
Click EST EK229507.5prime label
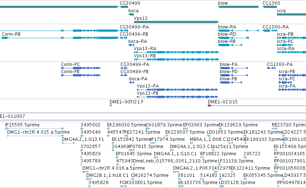click(185, 132)
